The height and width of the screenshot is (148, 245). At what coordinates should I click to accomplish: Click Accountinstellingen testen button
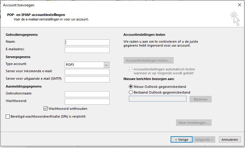click(149, 60)
